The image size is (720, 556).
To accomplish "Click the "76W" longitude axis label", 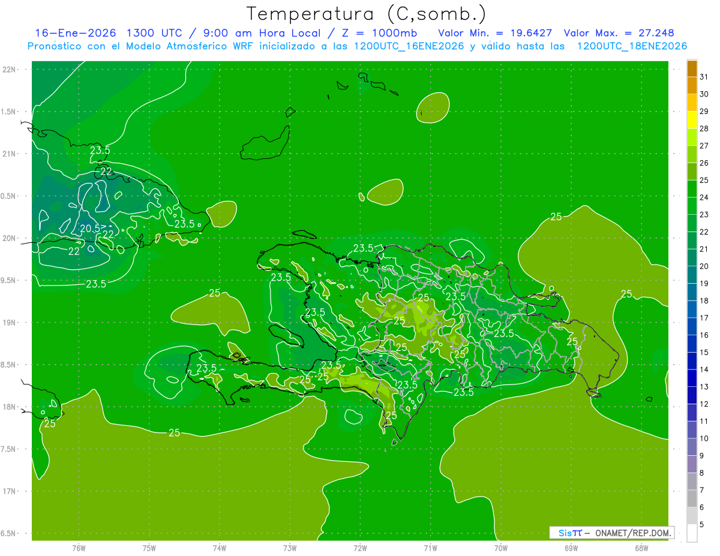I will pos(79,548).
